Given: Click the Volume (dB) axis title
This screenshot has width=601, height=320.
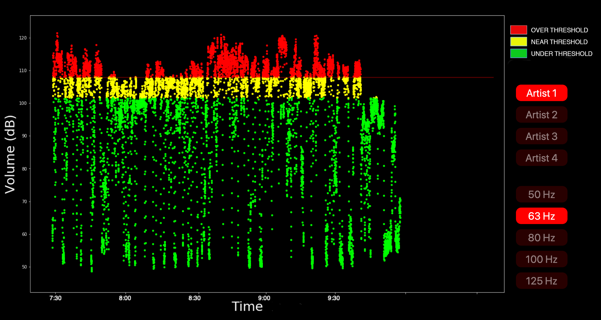Looking at the screenshot, I should [10, 154].
